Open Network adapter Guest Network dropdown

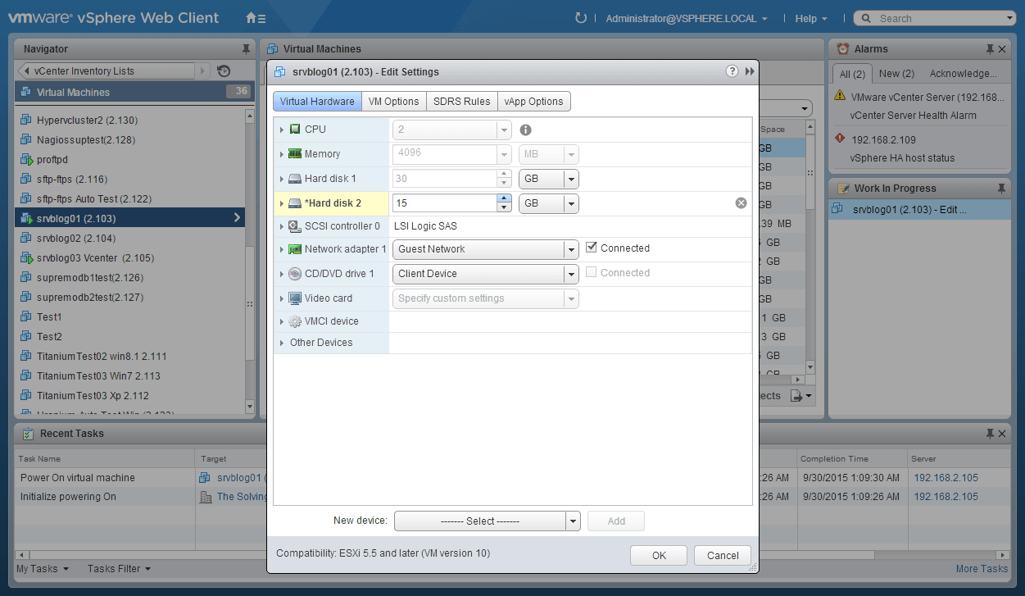point(486,249)
